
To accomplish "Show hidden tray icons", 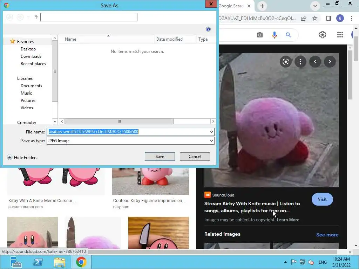I will point(285,262).
